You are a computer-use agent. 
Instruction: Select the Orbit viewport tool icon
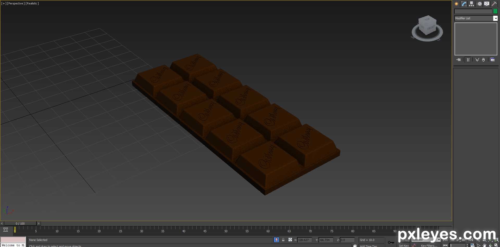pos(490,245)
